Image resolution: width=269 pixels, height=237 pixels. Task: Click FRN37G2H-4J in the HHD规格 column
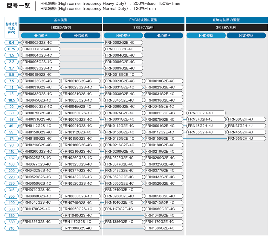[206, 119]
